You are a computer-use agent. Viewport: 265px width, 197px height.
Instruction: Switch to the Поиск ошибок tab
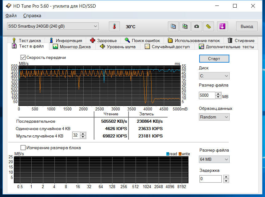142,41
